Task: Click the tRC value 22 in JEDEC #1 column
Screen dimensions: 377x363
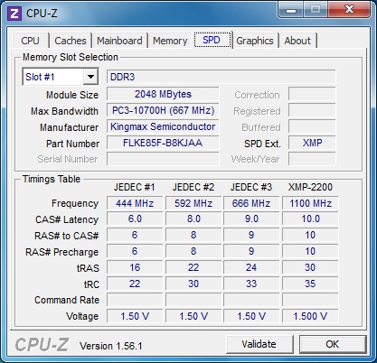Action: pos(135,284)
